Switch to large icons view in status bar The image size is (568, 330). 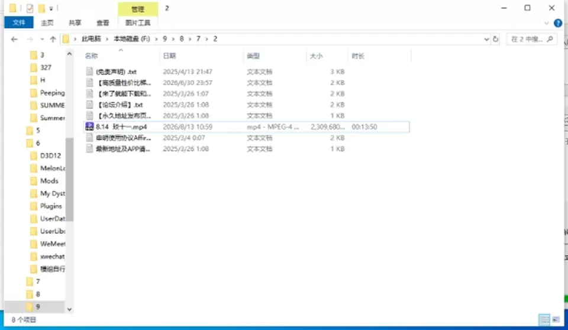coord(556,319)
